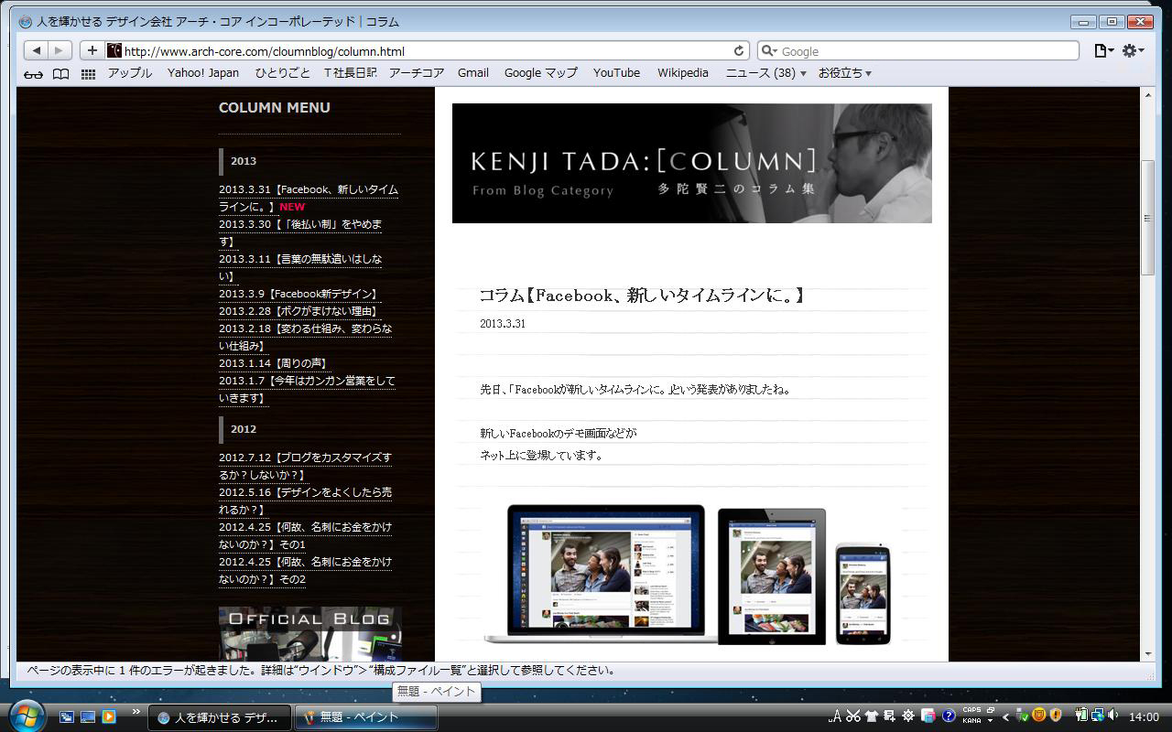Open column 2013.3.11 言葉の無駄遣いはしない
The width and height of the screenshot is (1172, 732).
tap(300, 267)
